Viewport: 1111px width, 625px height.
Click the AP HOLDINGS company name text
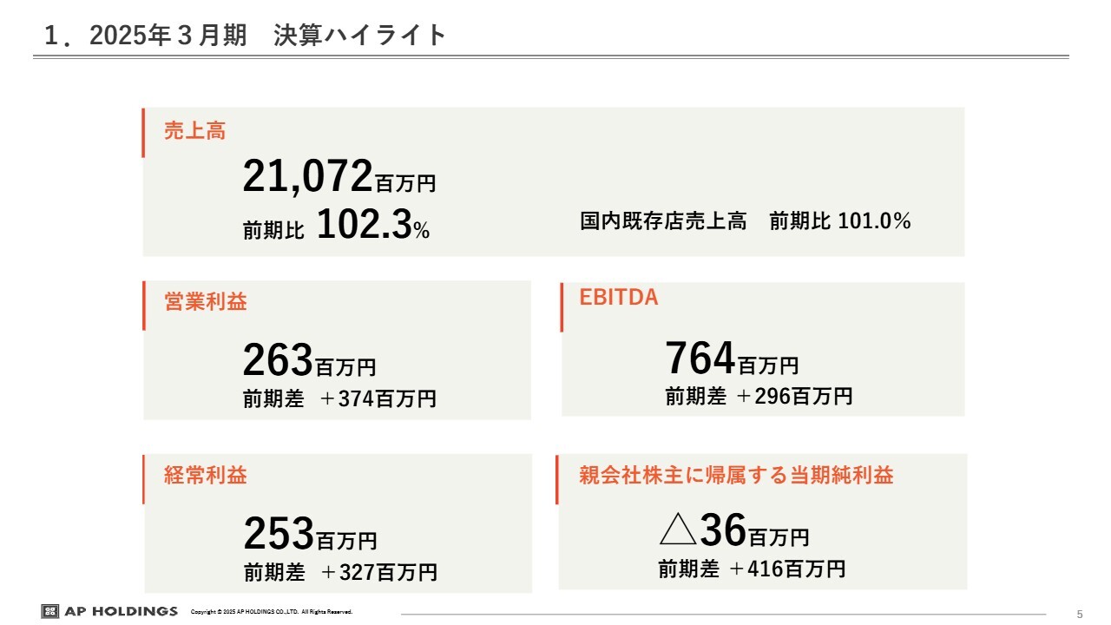coord(121,611)
